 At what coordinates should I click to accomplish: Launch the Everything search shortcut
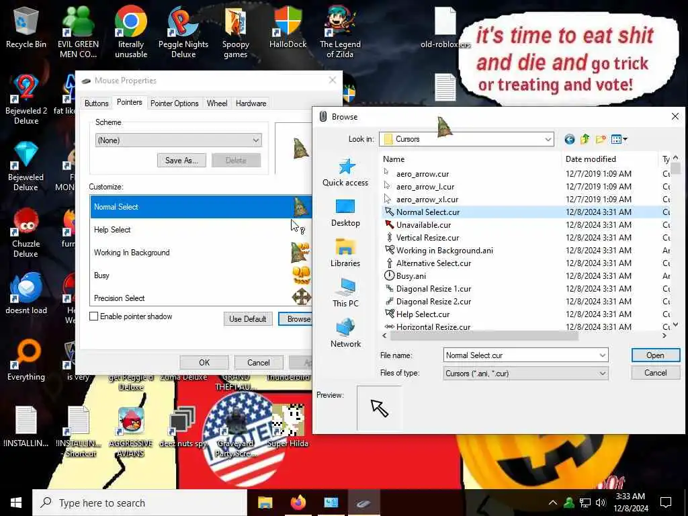26,361
